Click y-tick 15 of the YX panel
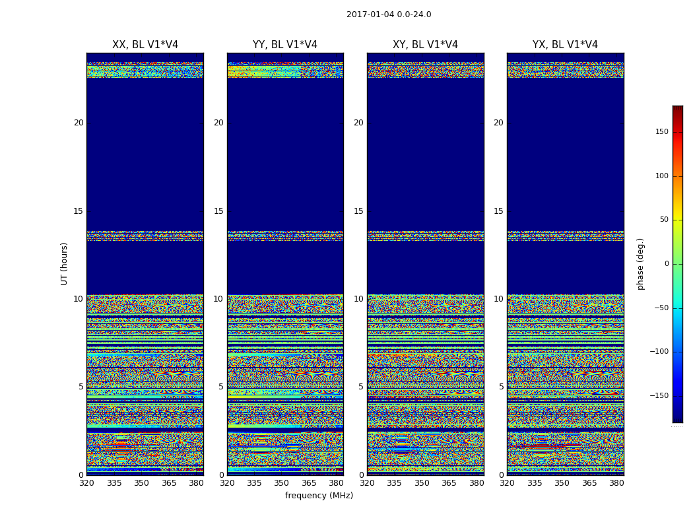Image resolution: width=693 pixels, height=528 pixels. 498,211
